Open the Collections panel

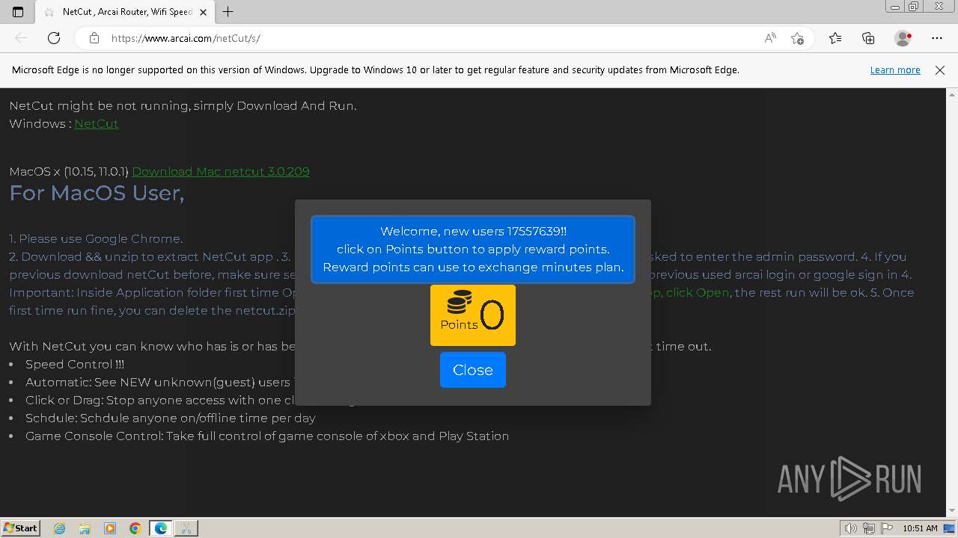coord(868,38)
